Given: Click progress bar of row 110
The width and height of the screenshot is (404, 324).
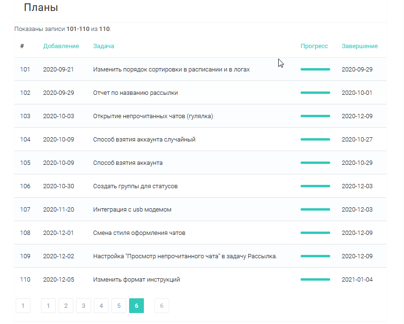Looking at the screenshot, I should point(315,280).
